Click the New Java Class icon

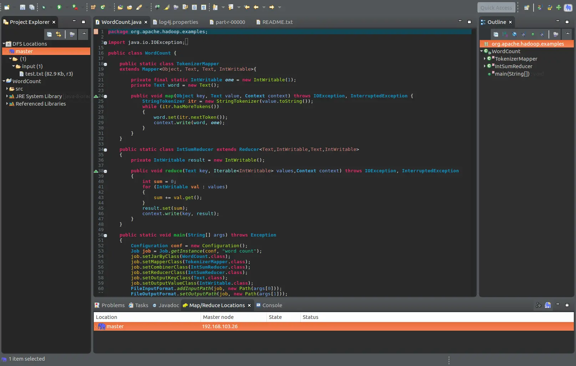click(x=103, y=7)
